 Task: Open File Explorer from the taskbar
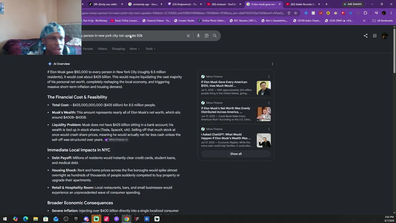[36, 219]
